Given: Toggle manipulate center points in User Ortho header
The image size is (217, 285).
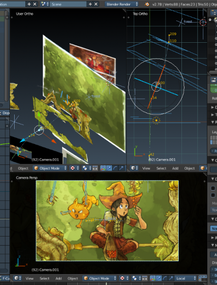Looking at the screenshot, I should [95, 168].
